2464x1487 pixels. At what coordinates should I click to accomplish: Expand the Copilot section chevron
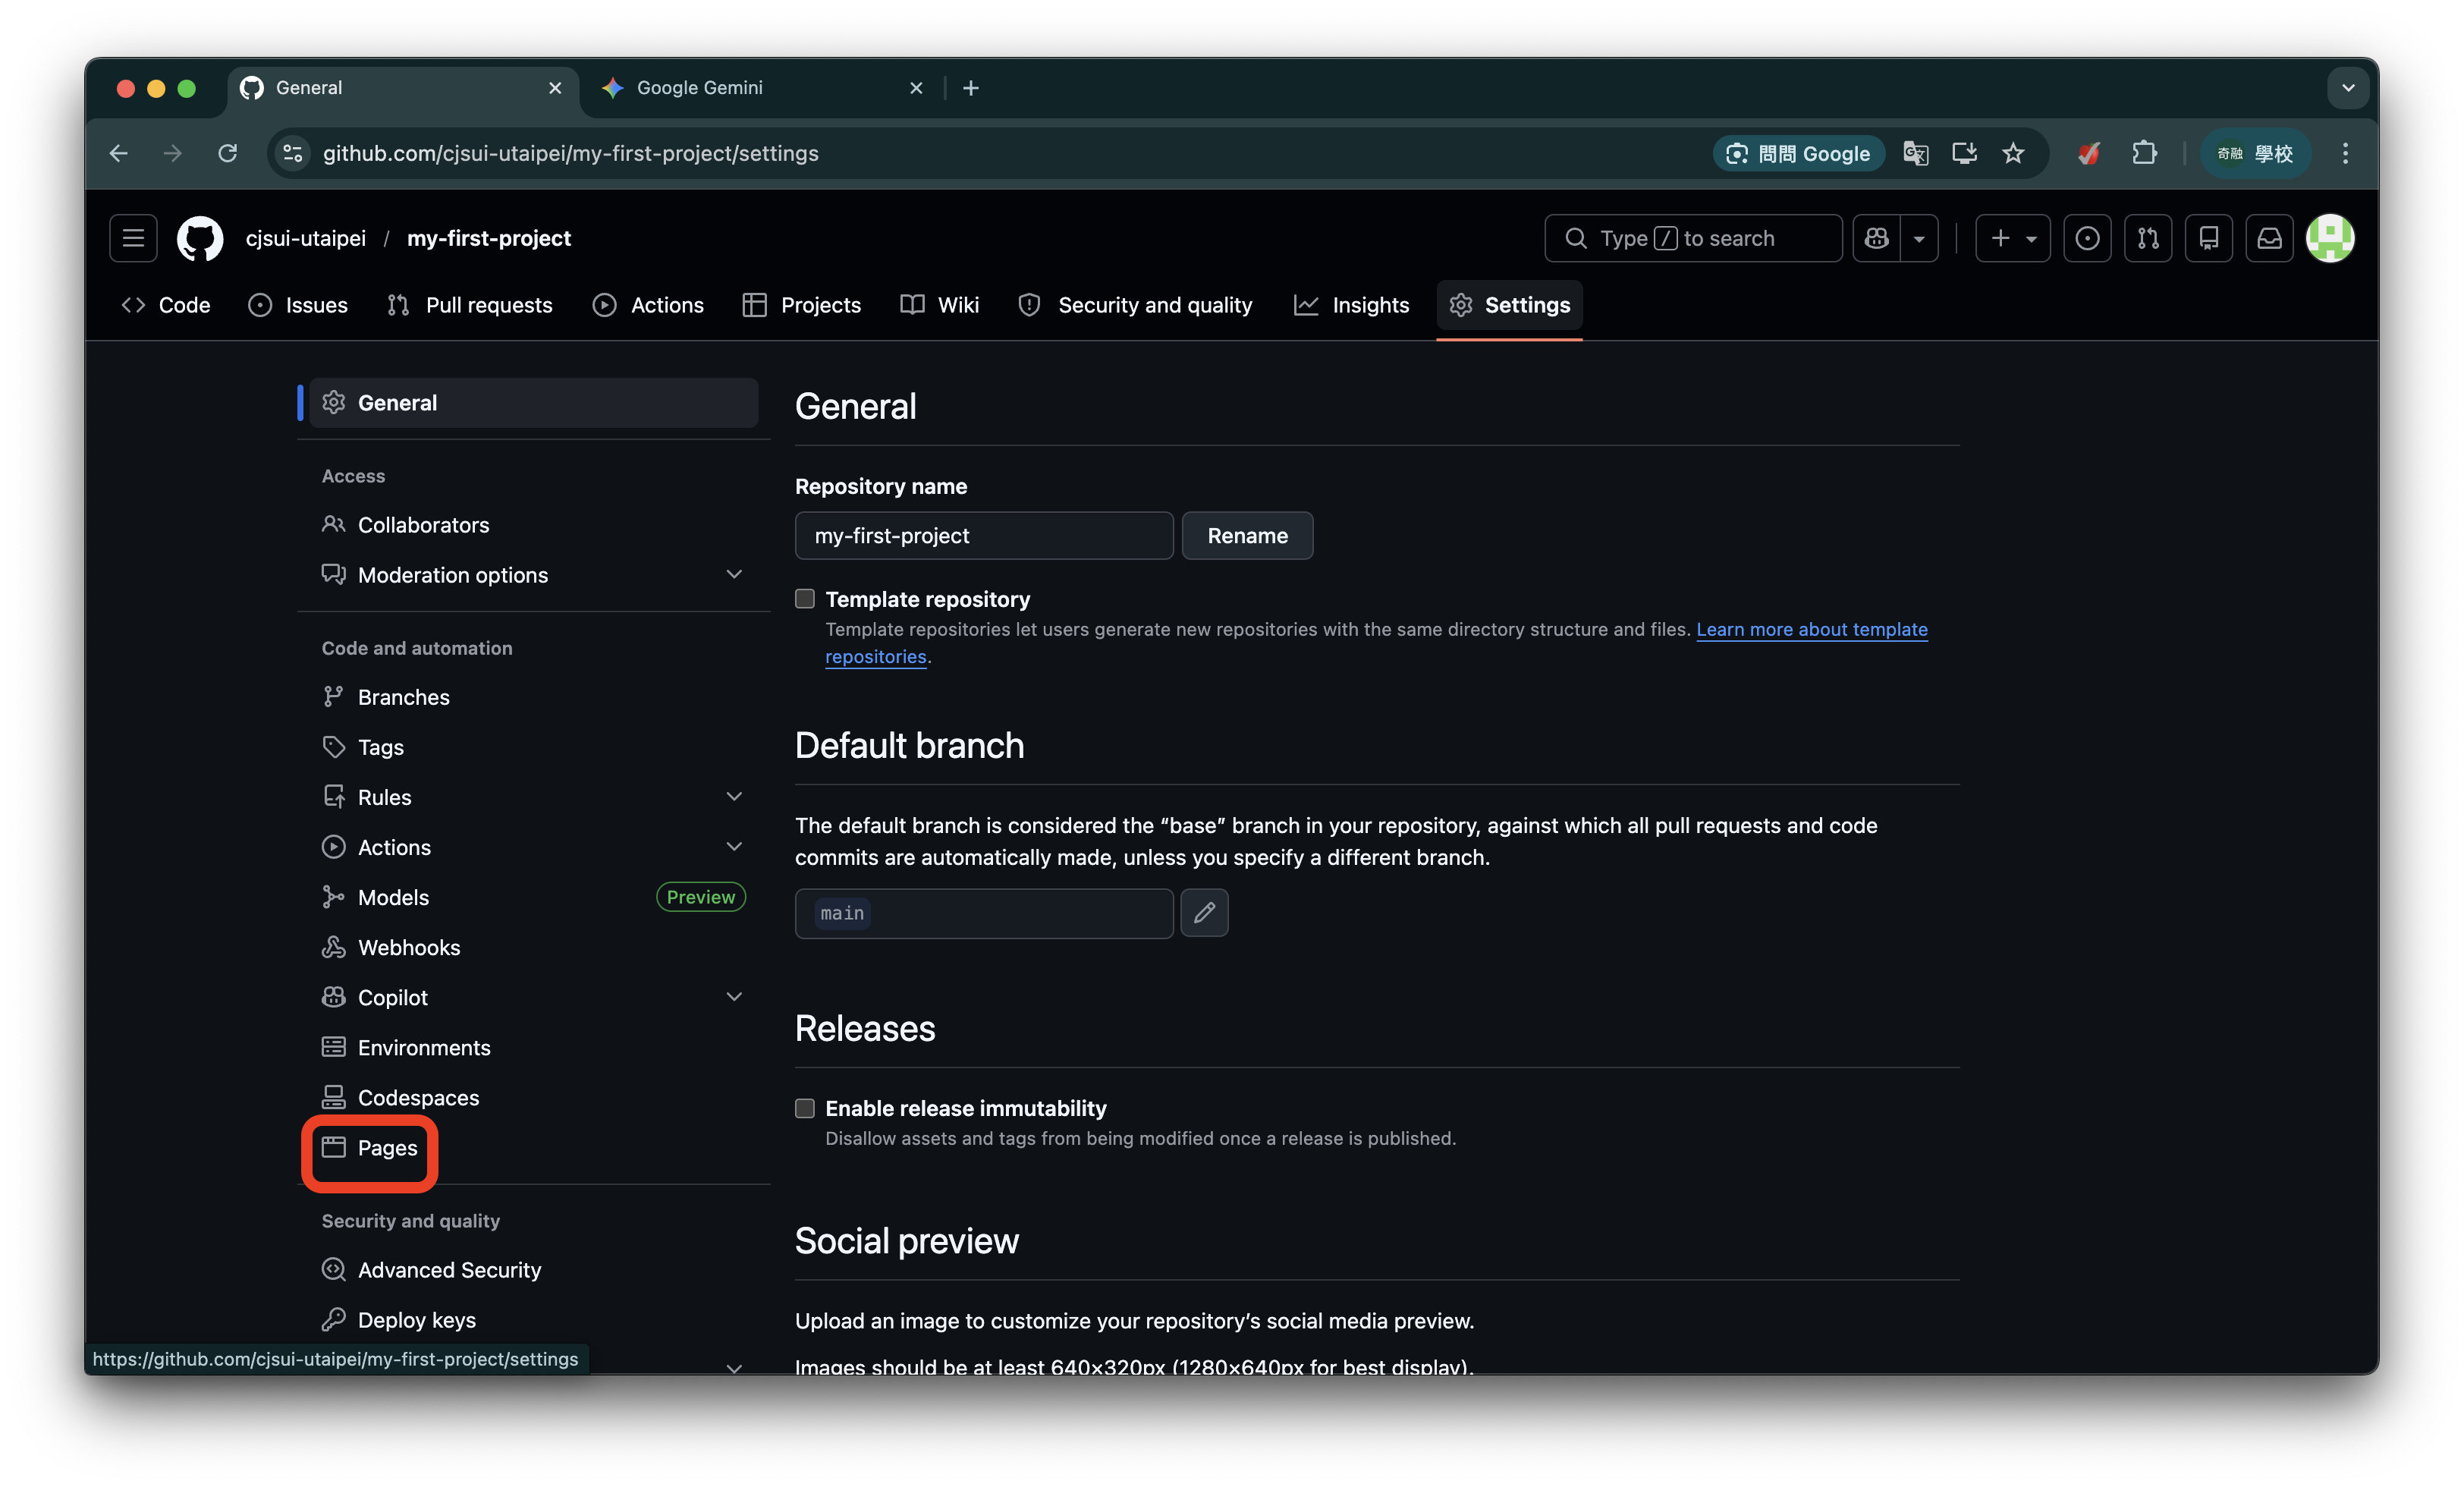[734, 997]
